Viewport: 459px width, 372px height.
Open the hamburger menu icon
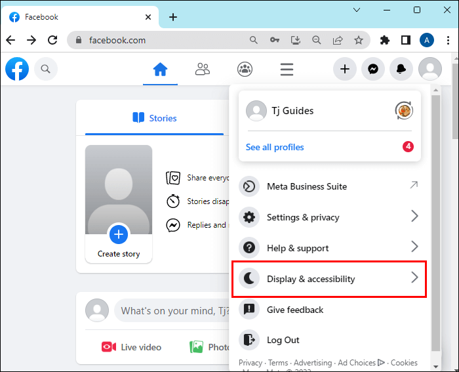click(x=287, y=70)
